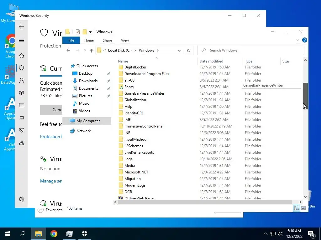Viewport: 321px width, 240px height.
Task: Click in Search Windows field
Action: click(251, 50)
